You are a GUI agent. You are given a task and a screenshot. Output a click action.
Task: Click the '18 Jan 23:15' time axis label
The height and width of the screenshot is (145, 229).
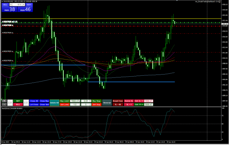coord(88,142)
